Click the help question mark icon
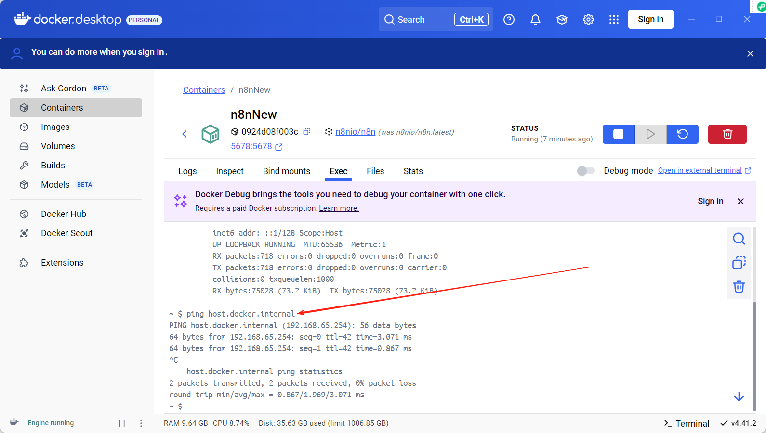The image size is (766, 433). [x=509, y=20]
